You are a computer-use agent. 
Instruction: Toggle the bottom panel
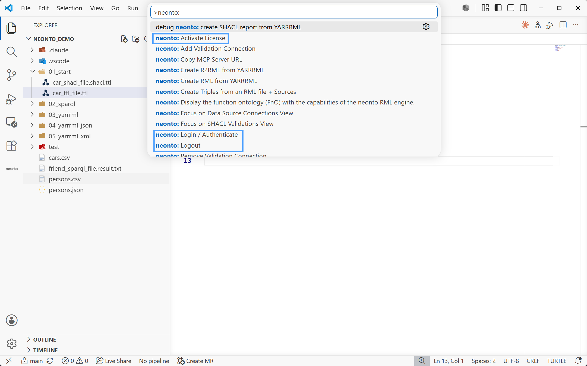(x=511, y=8)
